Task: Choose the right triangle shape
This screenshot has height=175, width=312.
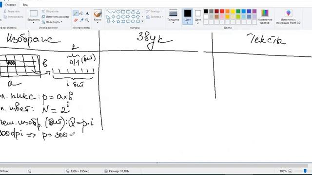Action: coord(108,17)
